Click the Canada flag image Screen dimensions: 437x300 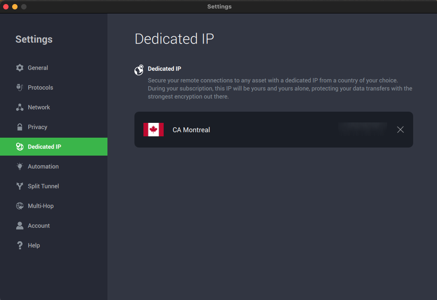pyautogui.click(x=153, y=130)
